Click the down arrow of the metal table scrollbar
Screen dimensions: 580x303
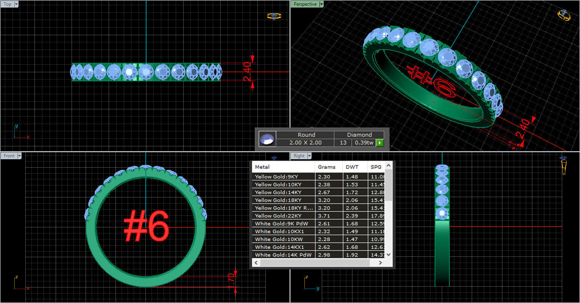tap(388, 255)
